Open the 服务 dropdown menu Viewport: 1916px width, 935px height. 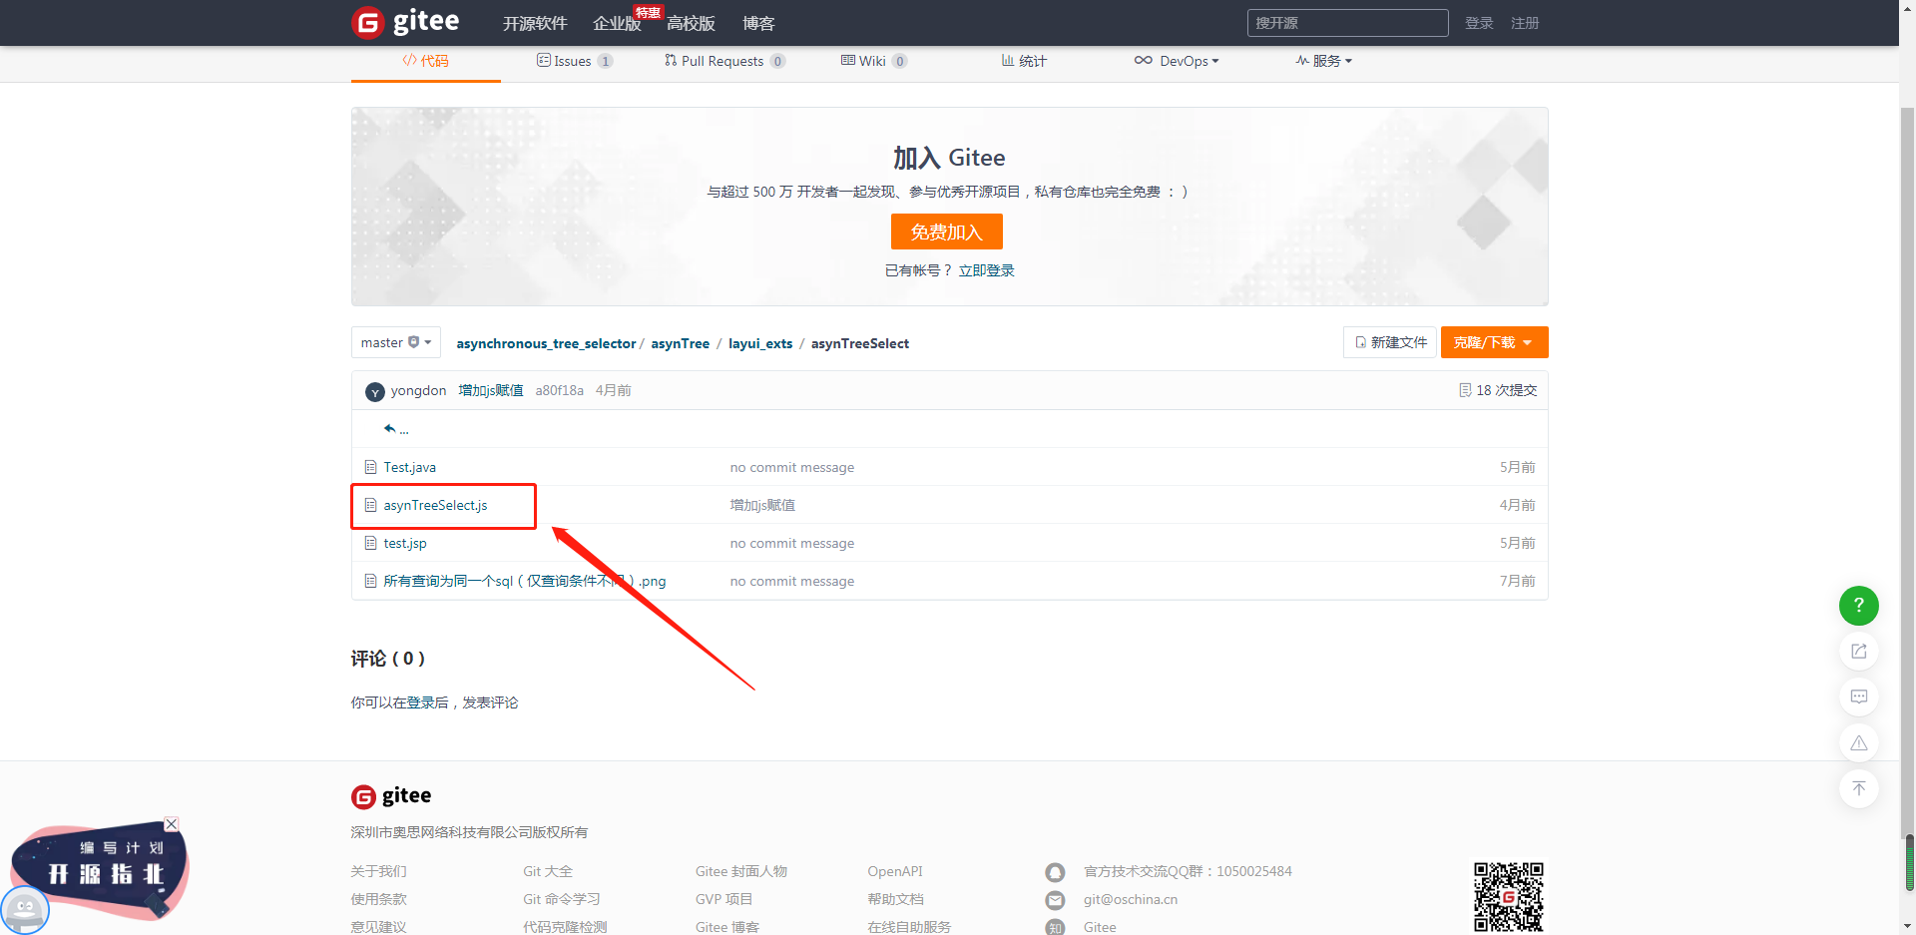1324,61
